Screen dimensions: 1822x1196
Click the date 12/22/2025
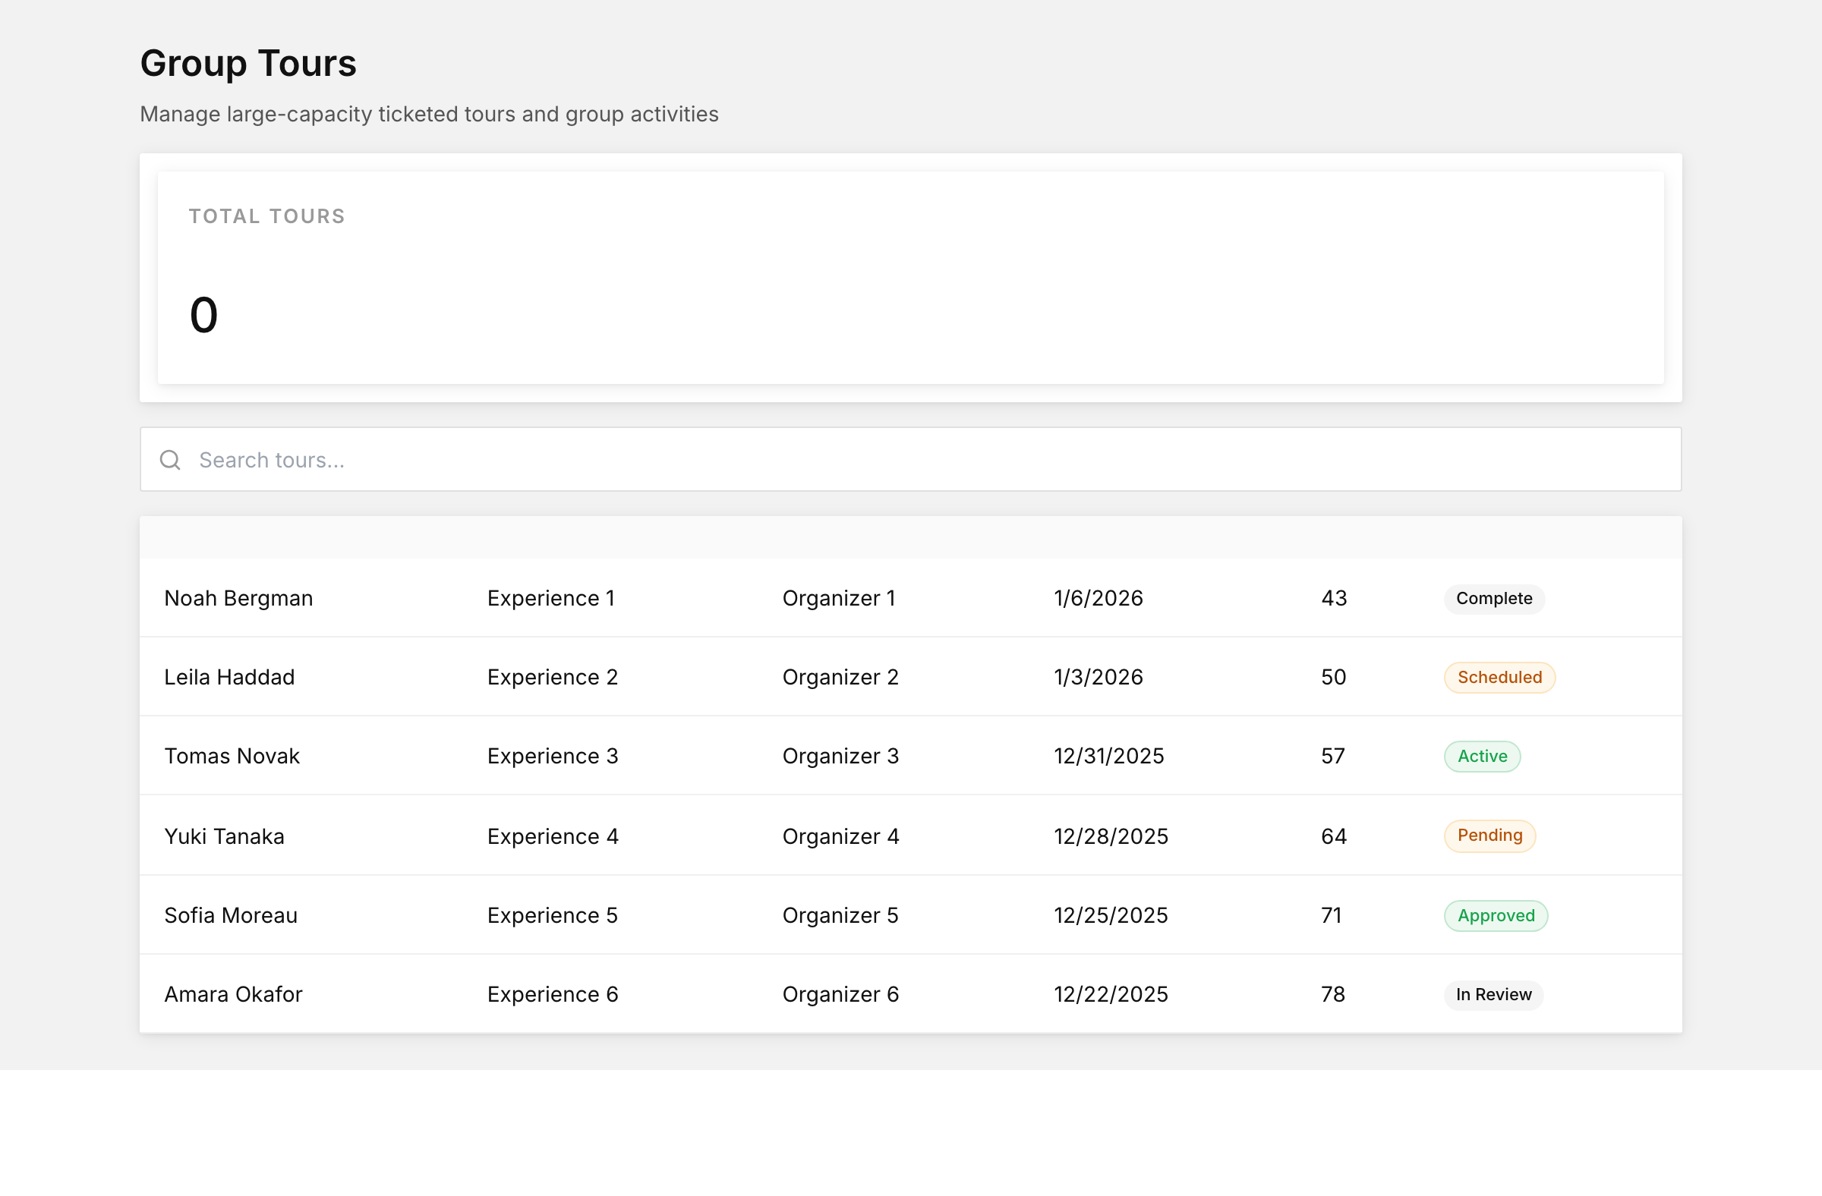click(x=1111, y=994)
